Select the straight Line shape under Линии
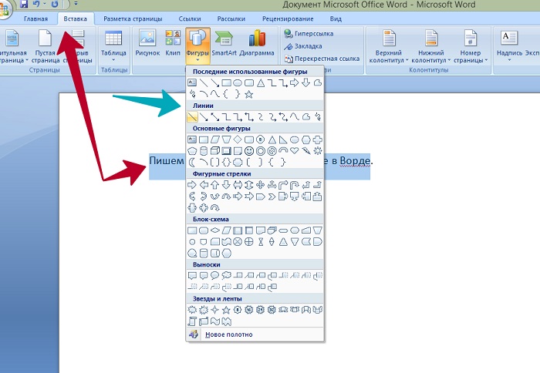Viewport: 540px width, 373px height. click(192, 117)
